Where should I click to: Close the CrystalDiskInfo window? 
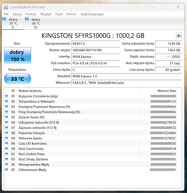(178, 7)
